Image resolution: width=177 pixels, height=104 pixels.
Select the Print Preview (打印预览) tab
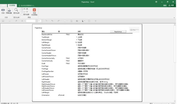[12, 6]
